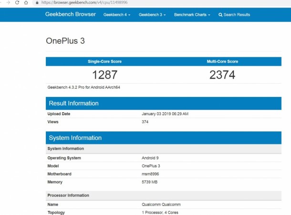Go to browser home icon
The image size is (291, 215).
click(x=26, y=2)
